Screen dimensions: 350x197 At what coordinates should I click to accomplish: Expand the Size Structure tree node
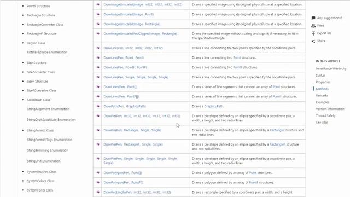tap(23, 63)
